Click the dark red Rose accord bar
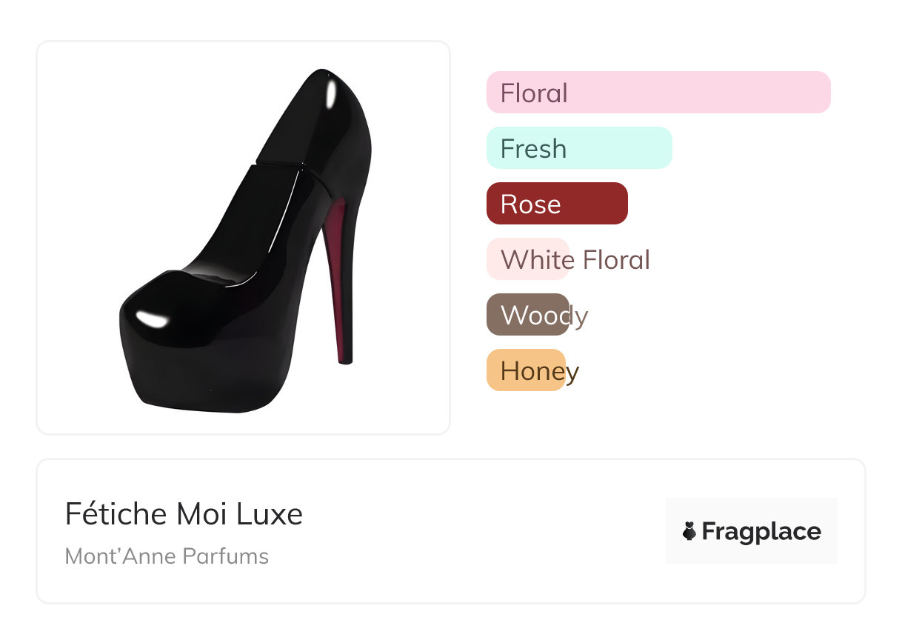This screenshot has width=902, height=640. point(557,204)
